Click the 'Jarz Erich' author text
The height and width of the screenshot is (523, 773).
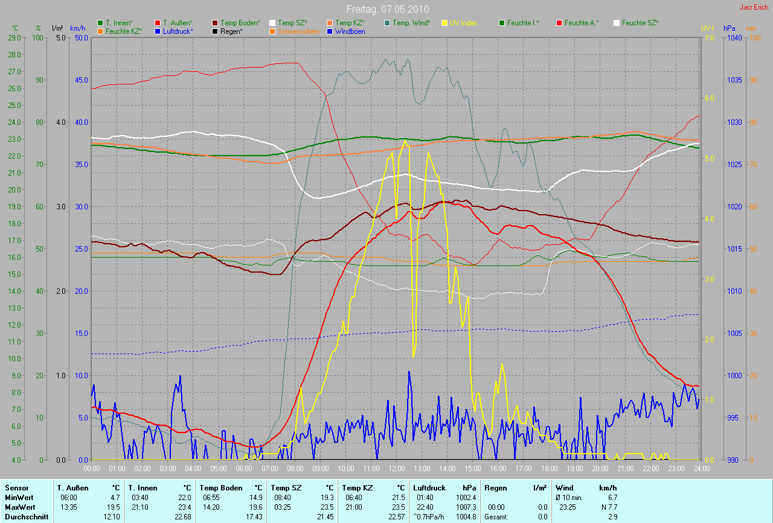pos(755,7)
